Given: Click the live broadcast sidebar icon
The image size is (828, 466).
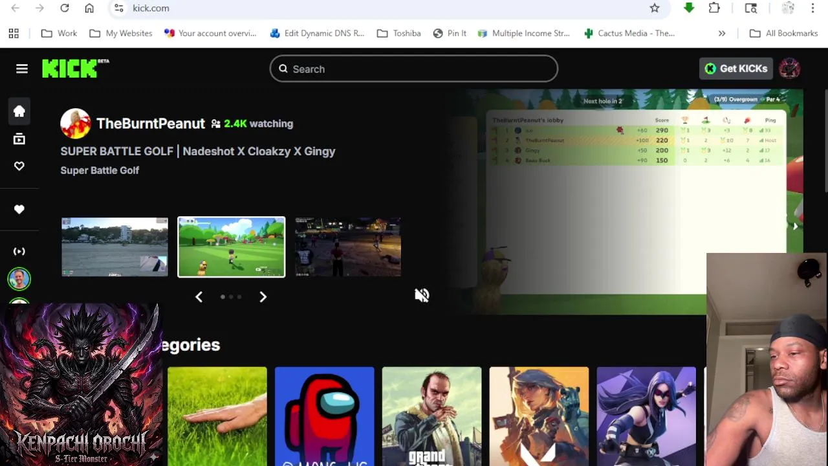Looking at the screenshot, I should coord(19,251).
